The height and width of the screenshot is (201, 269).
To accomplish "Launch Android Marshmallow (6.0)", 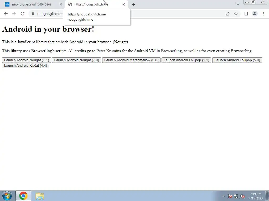I will [131, 60].
